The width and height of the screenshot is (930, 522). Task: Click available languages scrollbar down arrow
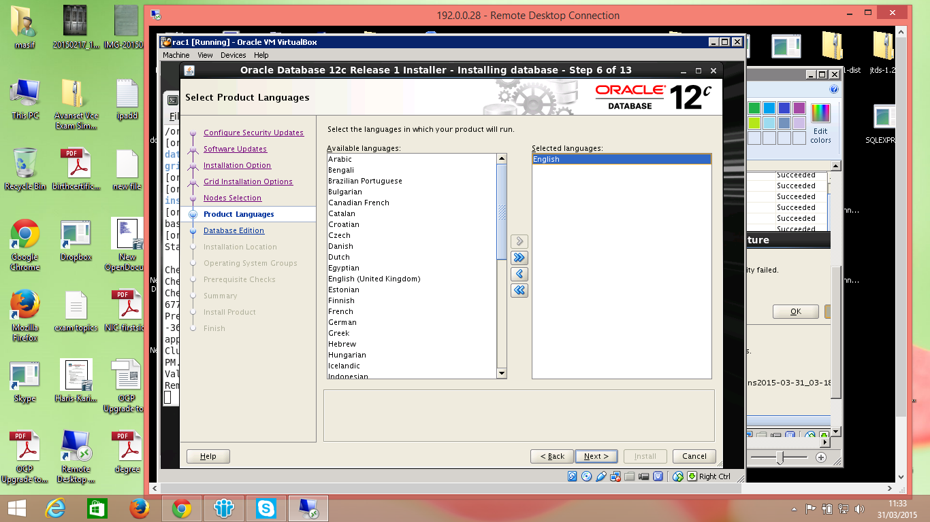tap(502, 373)
